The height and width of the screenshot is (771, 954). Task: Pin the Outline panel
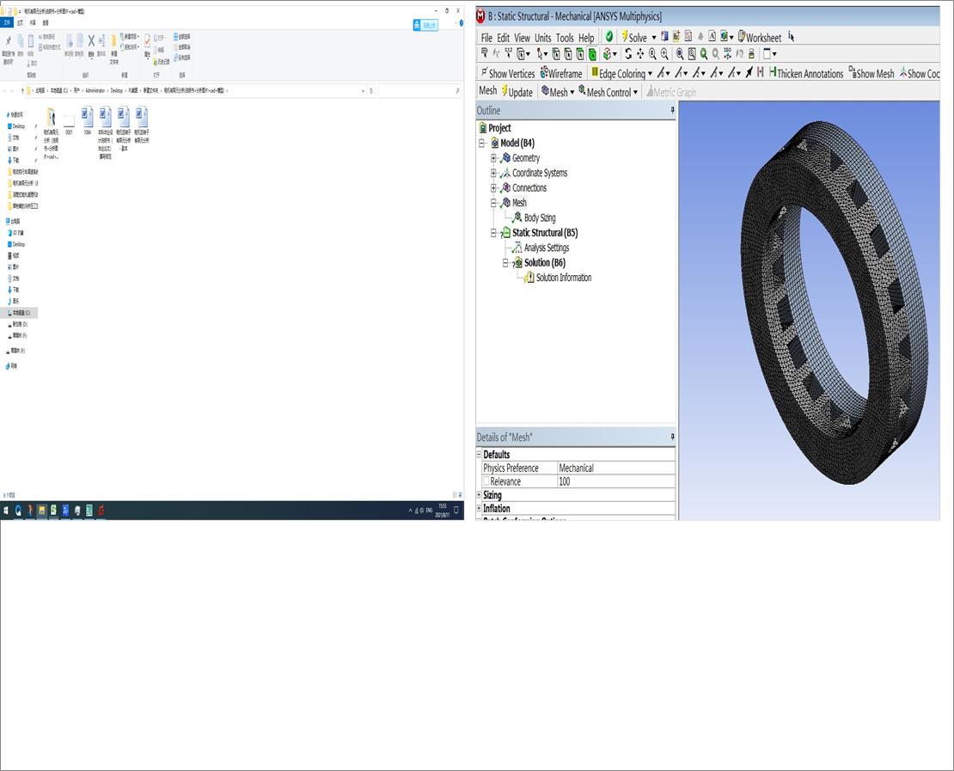672,110
